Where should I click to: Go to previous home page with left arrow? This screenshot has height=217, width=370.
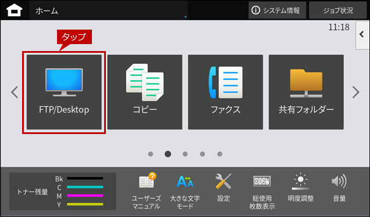(15, 92)
